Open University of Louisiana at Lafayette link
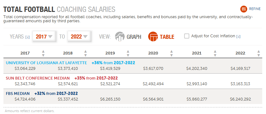266x114 pixels. coord(46,63)
